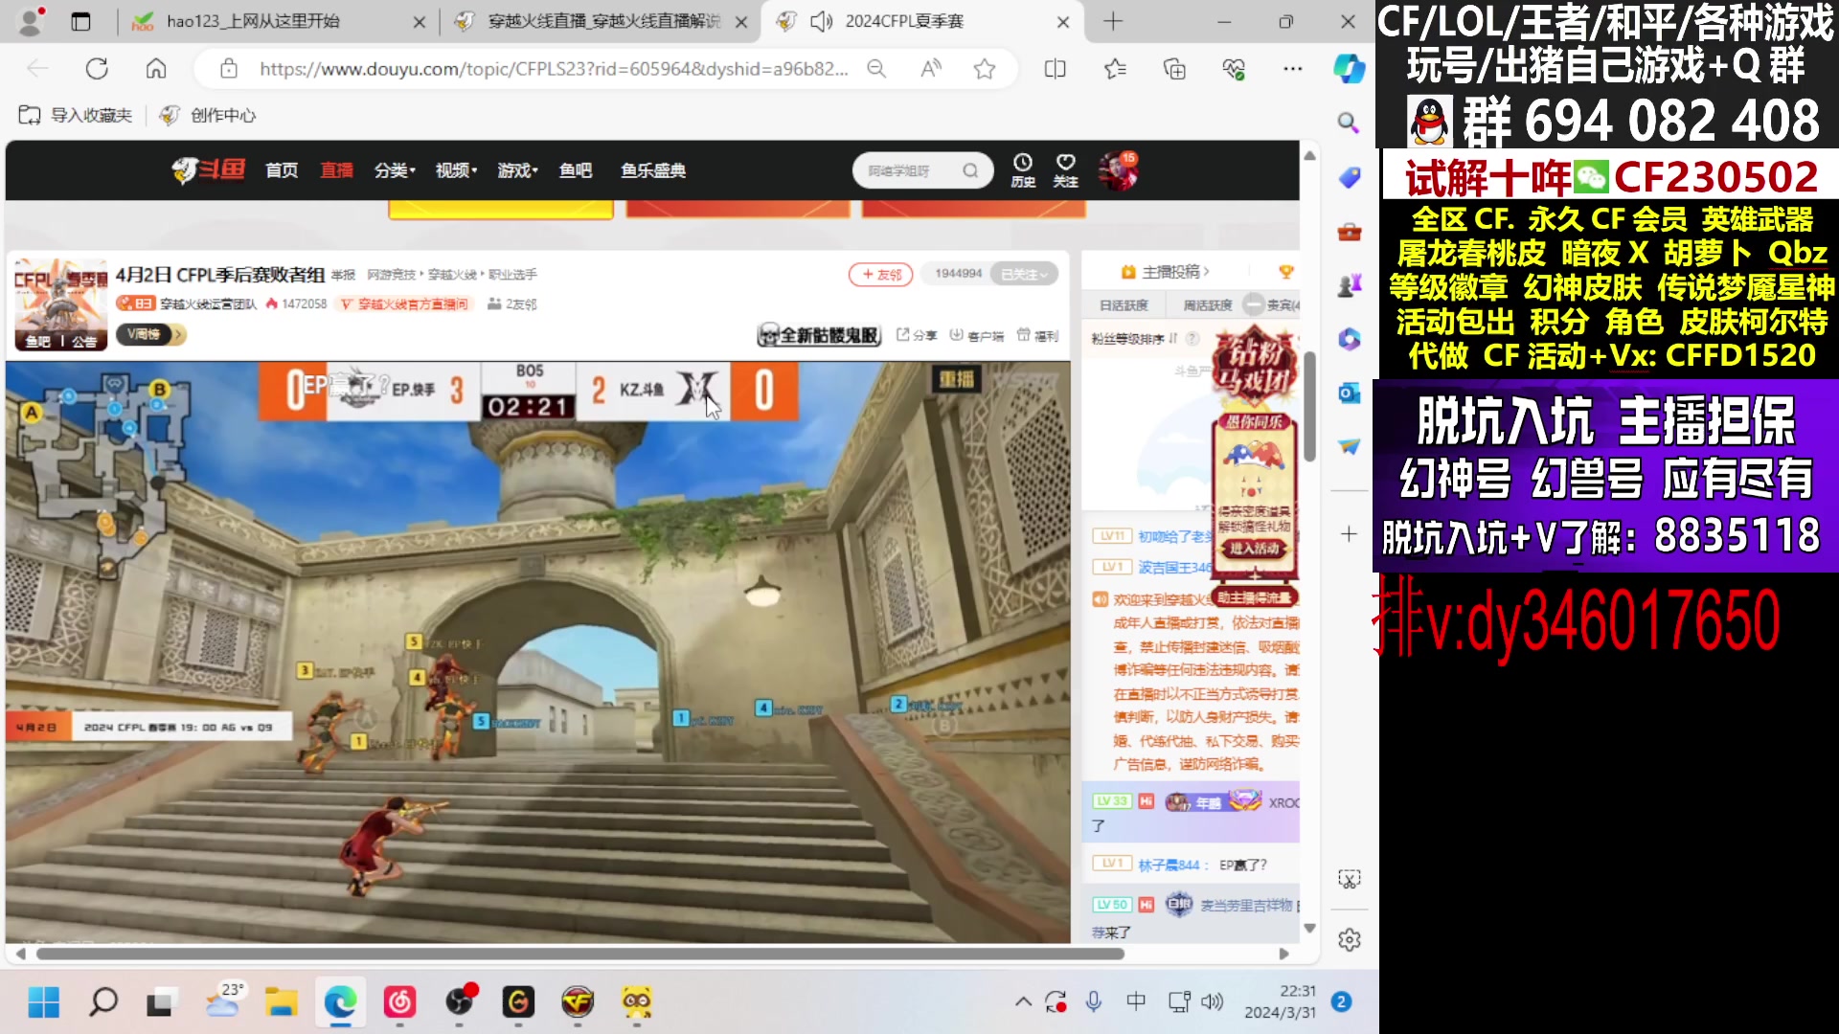The height and width of the screenshot is (1034, 1839).
Task: Open the collections icon
Action: [1174, 69]
